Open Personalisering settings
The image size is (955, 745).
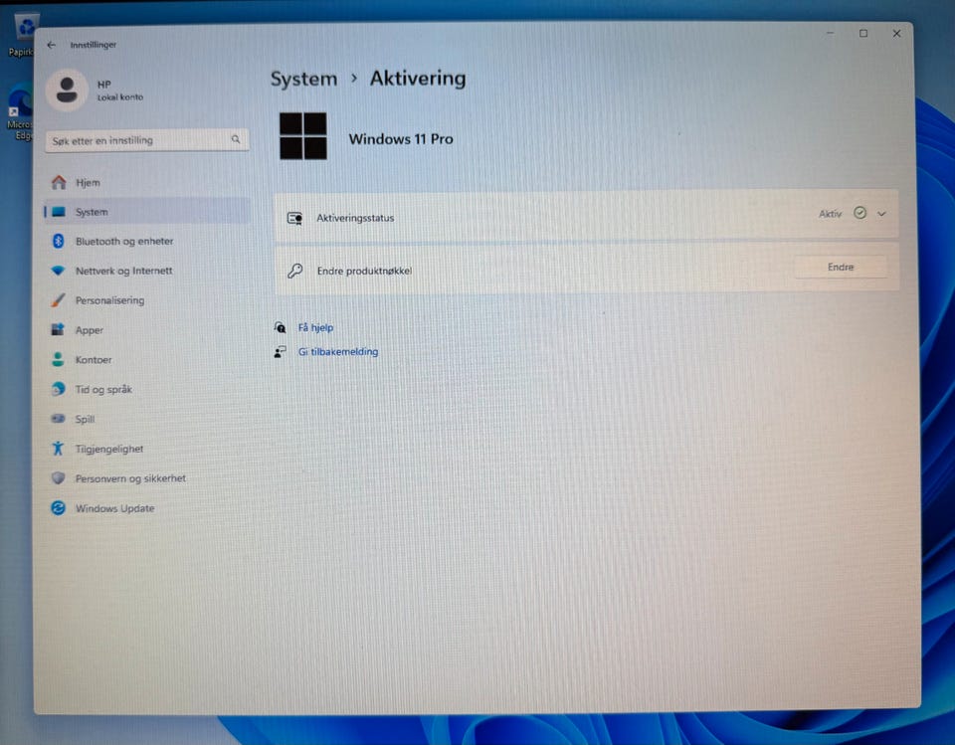point(147,300)
